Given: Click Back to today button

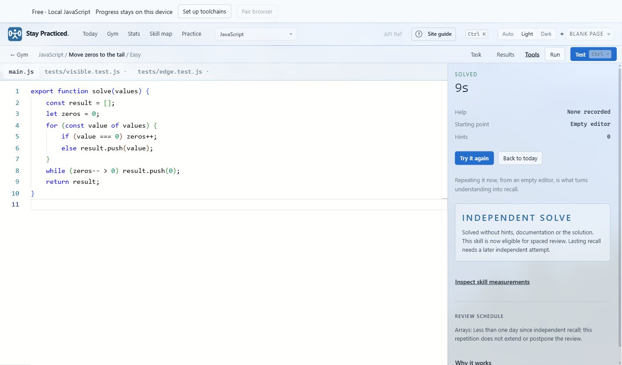Looking at the screenshot, I should 520,158.
